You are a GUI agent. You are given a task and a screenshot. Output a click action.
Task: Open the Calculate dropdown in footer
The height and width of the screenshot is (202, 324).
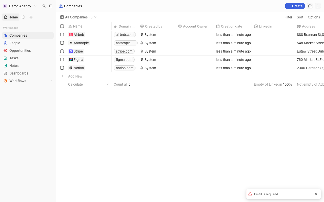pyautogui.click(x=89, y=84)
